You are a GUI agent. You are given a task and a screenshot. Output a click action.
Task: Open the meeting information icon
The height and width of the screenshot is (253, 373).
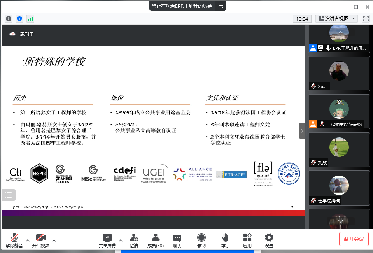pos(9,19)
